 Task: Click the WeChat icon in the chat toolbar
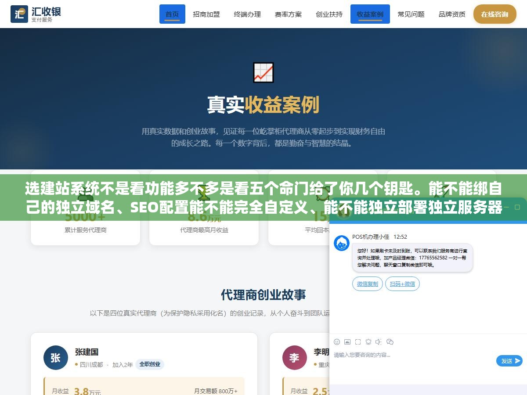(x=390, y=341)
